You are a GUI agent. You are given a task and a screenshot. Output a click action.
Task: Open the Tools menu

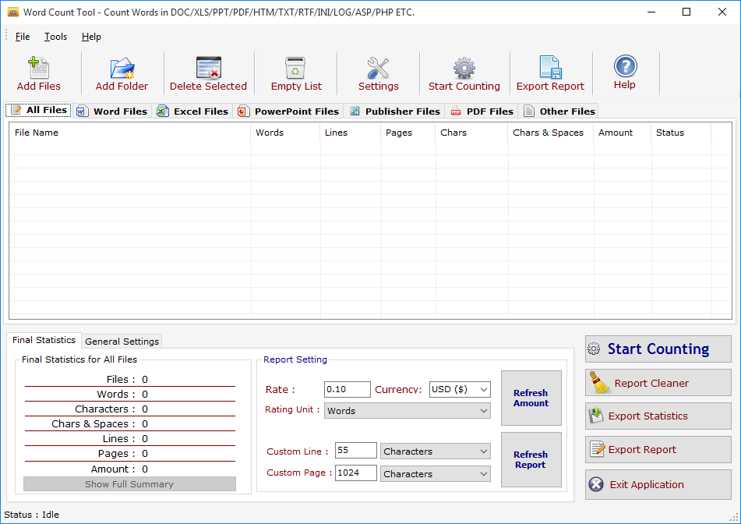click(x=55, y=37)
